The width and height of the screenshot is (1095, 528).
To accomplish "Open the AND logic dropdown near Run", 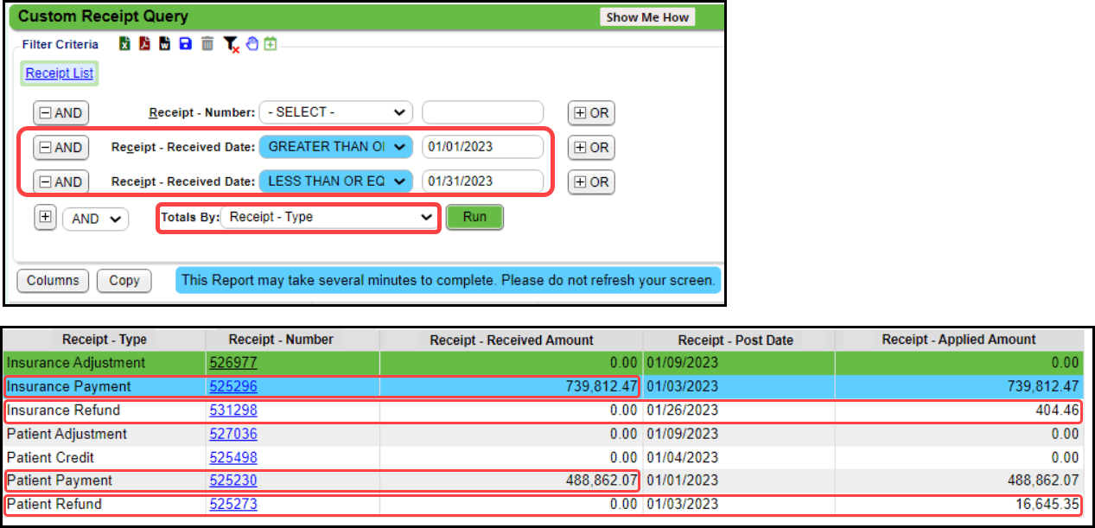I will click(x=95, y=219).
